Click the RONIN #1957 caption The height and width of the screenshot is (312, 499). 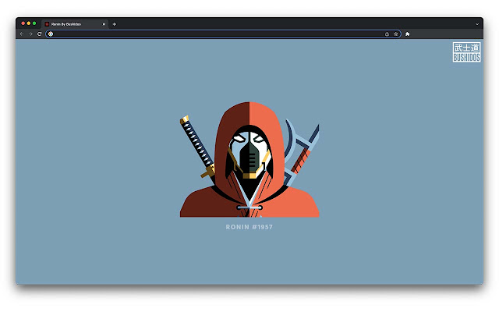249,227
